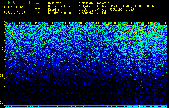Click the Receiving Location label

click(x=63, y=6)
